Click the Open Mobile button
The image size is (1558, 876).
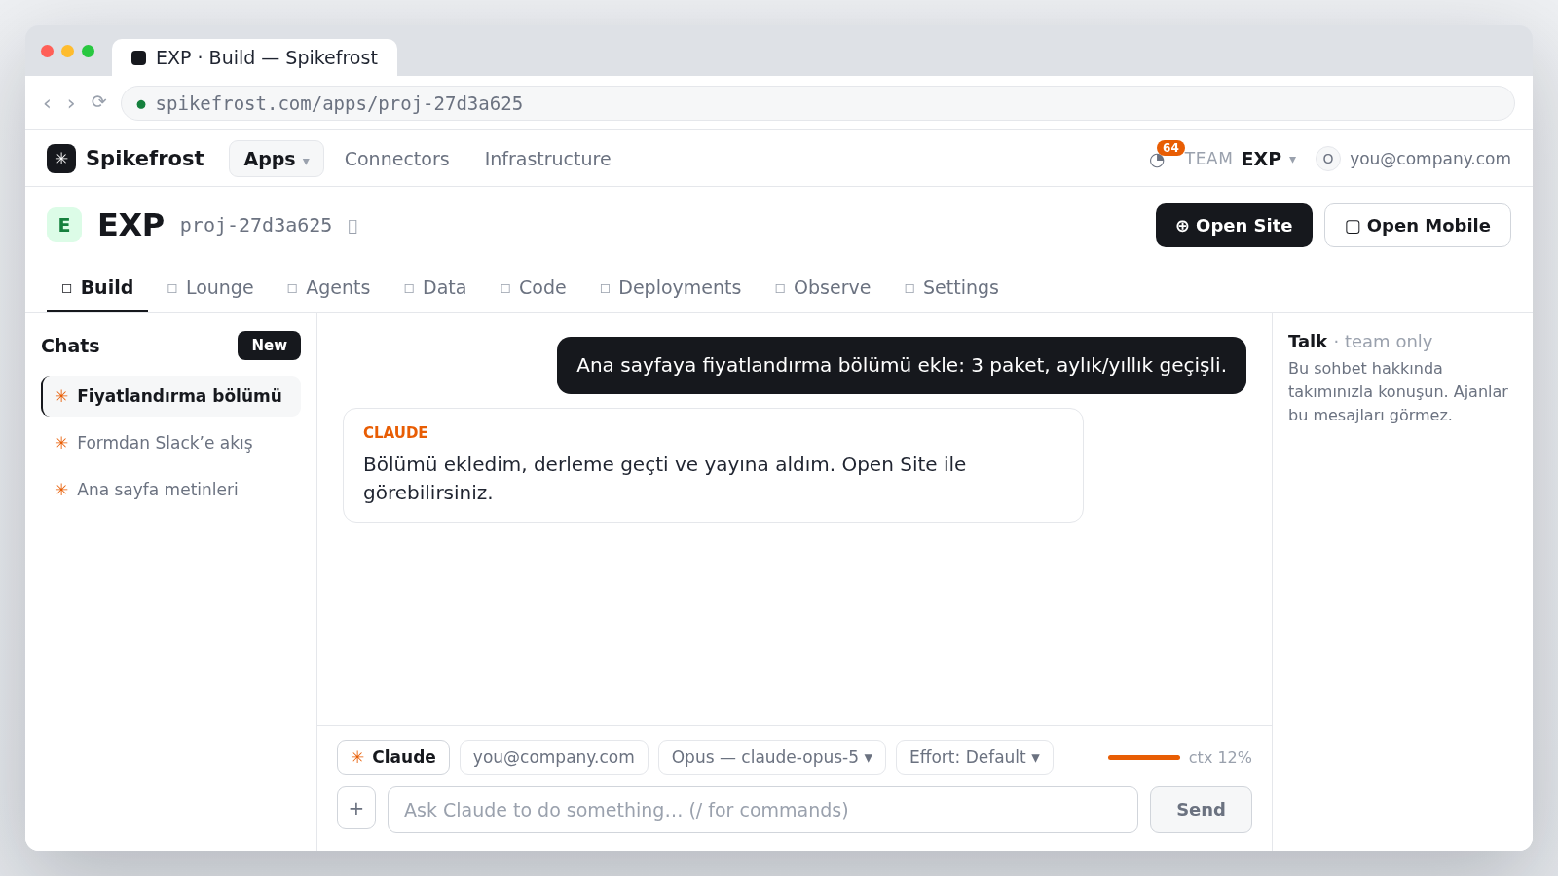1418,226
